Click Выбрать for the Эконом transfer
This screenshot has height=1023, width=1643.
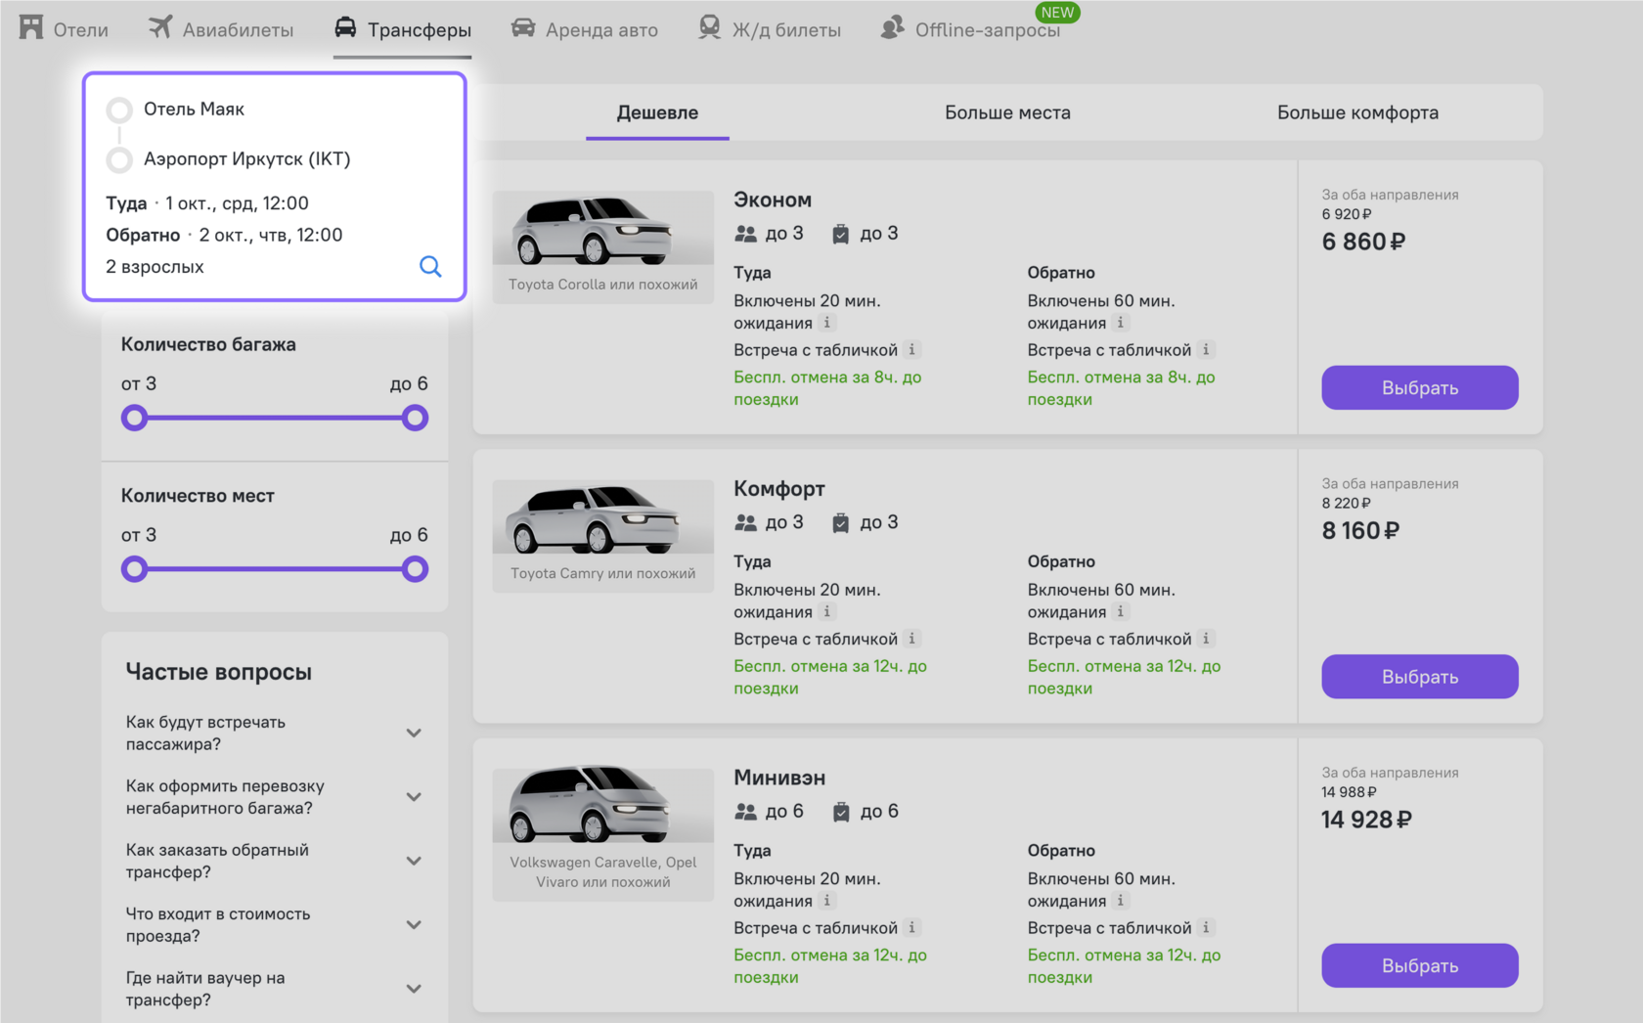click(1419, 387)
